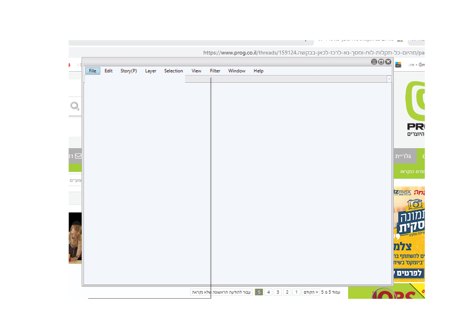Click the camera ad banner image
469x331 pixels.
[x=409, y=234]
